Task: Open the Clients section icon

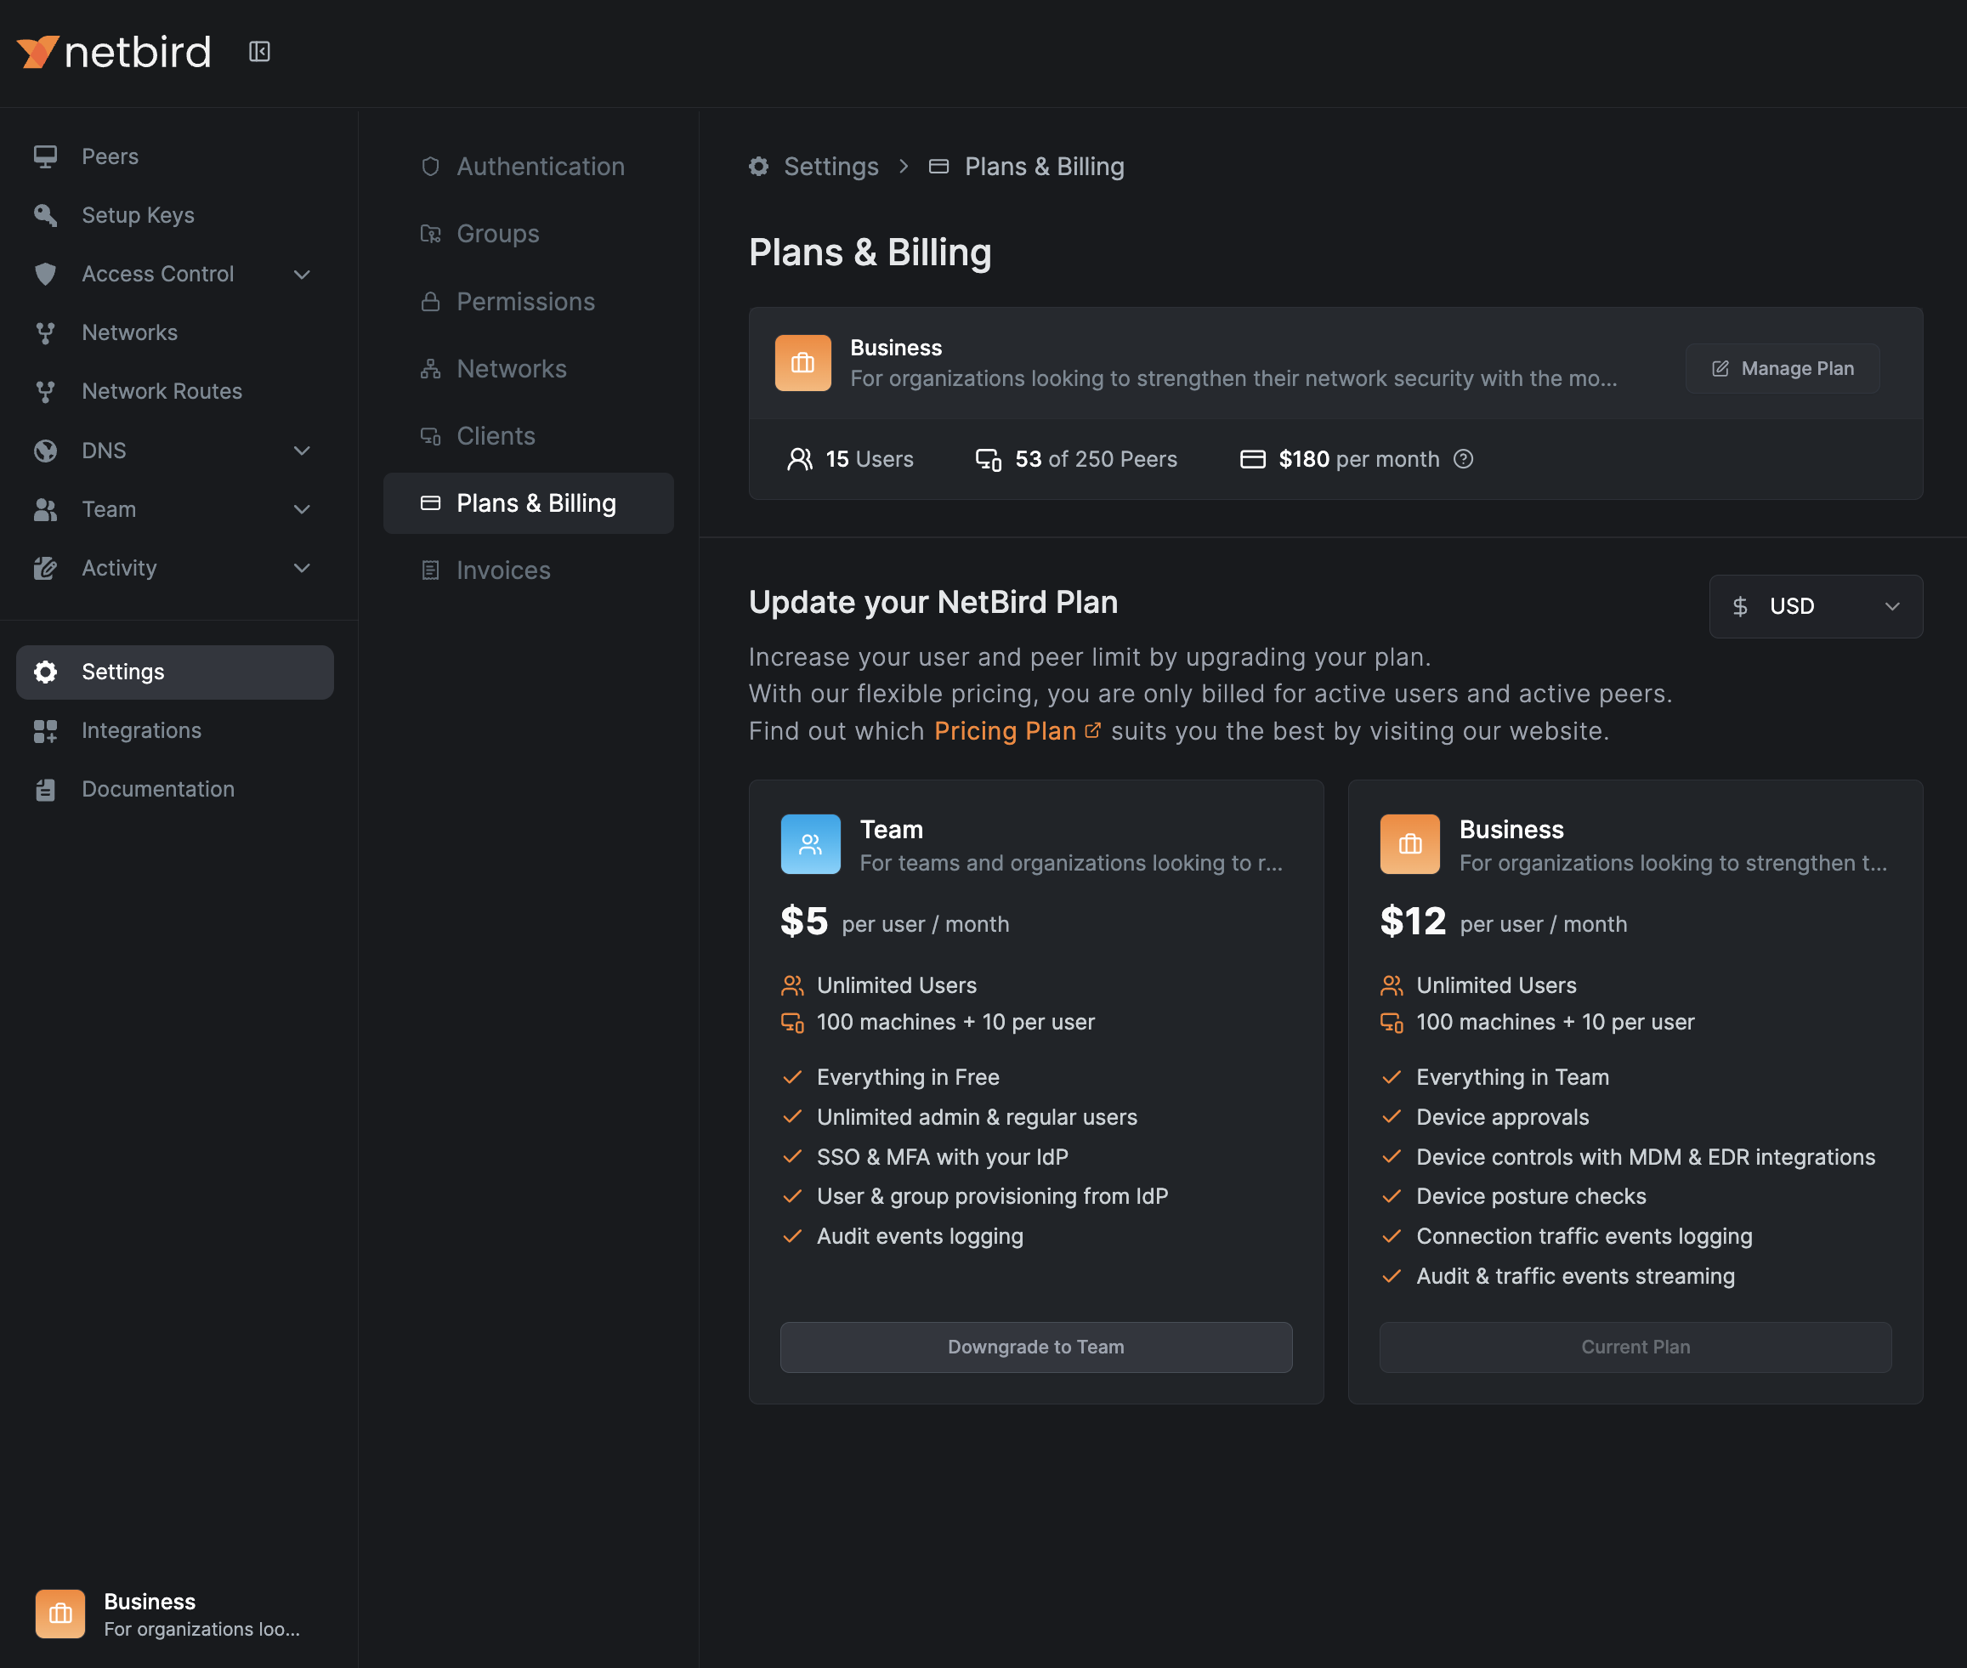Action: 431,435
